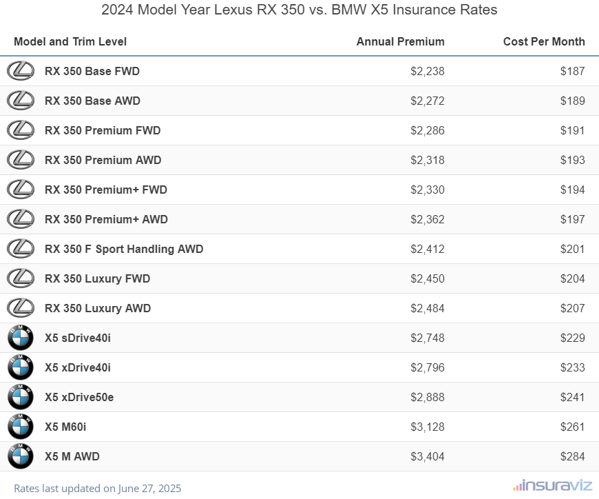The image size is (599, 499).
Task: Click the Lexus logo beside RX 350 Premium+ AWD
Action: coord(21,219)
